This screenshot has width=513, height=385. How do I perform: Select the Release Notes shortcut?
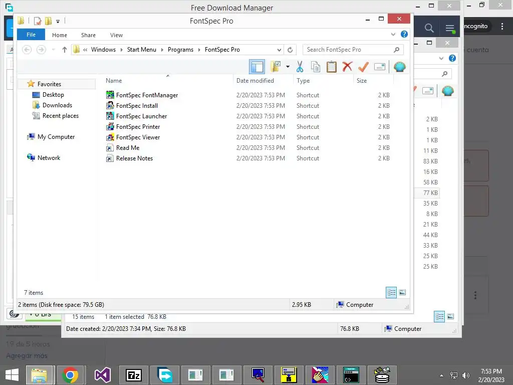(134, 158)
